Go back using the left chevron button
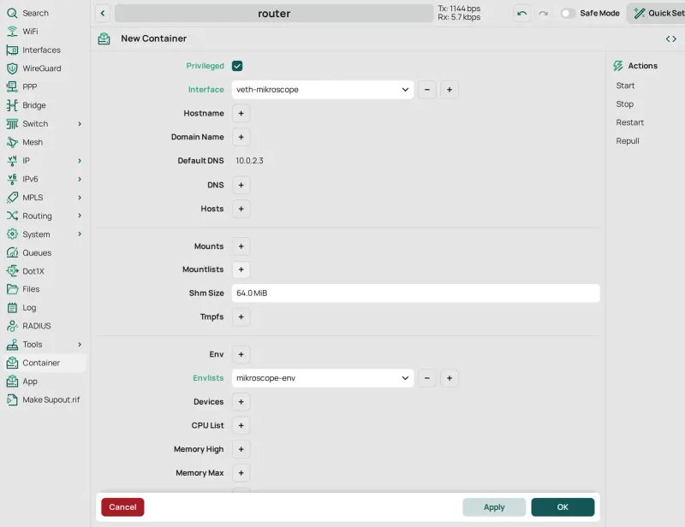The image size is (685, 527). coord(103,13)
